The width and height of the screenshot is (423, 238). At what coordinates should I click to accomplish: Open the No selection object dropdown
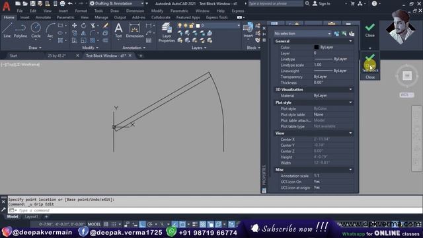pos(302,34)
